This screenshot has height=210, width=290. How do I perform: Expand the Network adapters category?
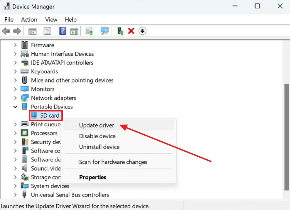(15, 98)
